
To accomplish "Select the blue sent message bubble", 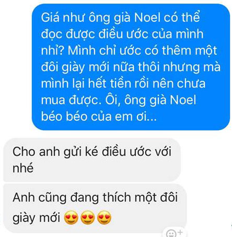I will 131,67.
